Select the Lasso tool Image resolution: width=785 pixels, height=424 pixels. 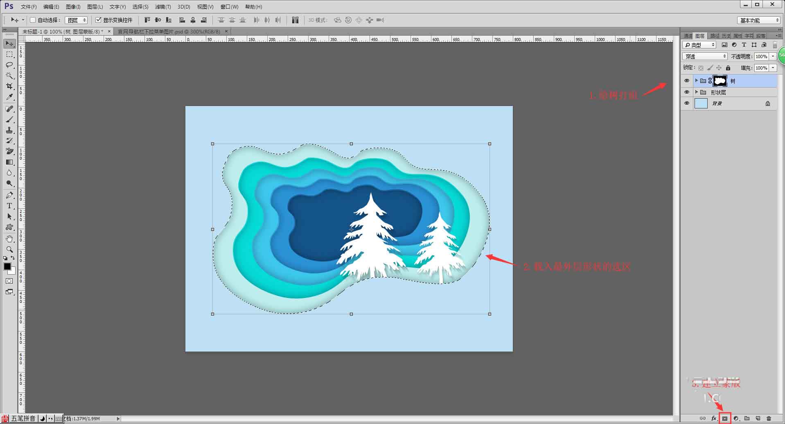pyautogui.click(x=9, y=65)
